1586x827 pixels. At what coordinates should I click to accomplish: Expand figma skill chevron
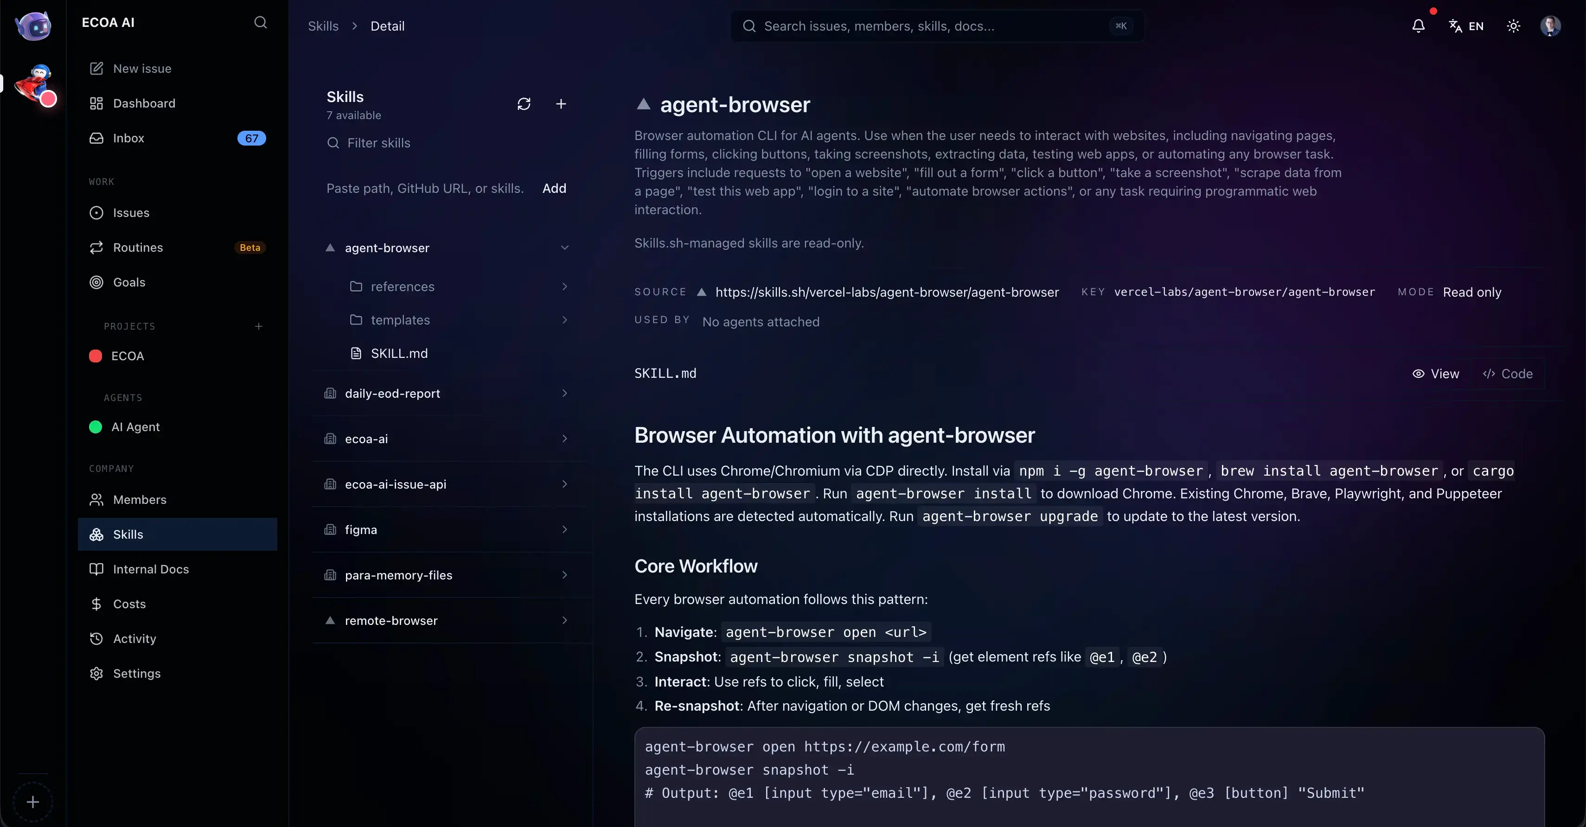[564, 529]
